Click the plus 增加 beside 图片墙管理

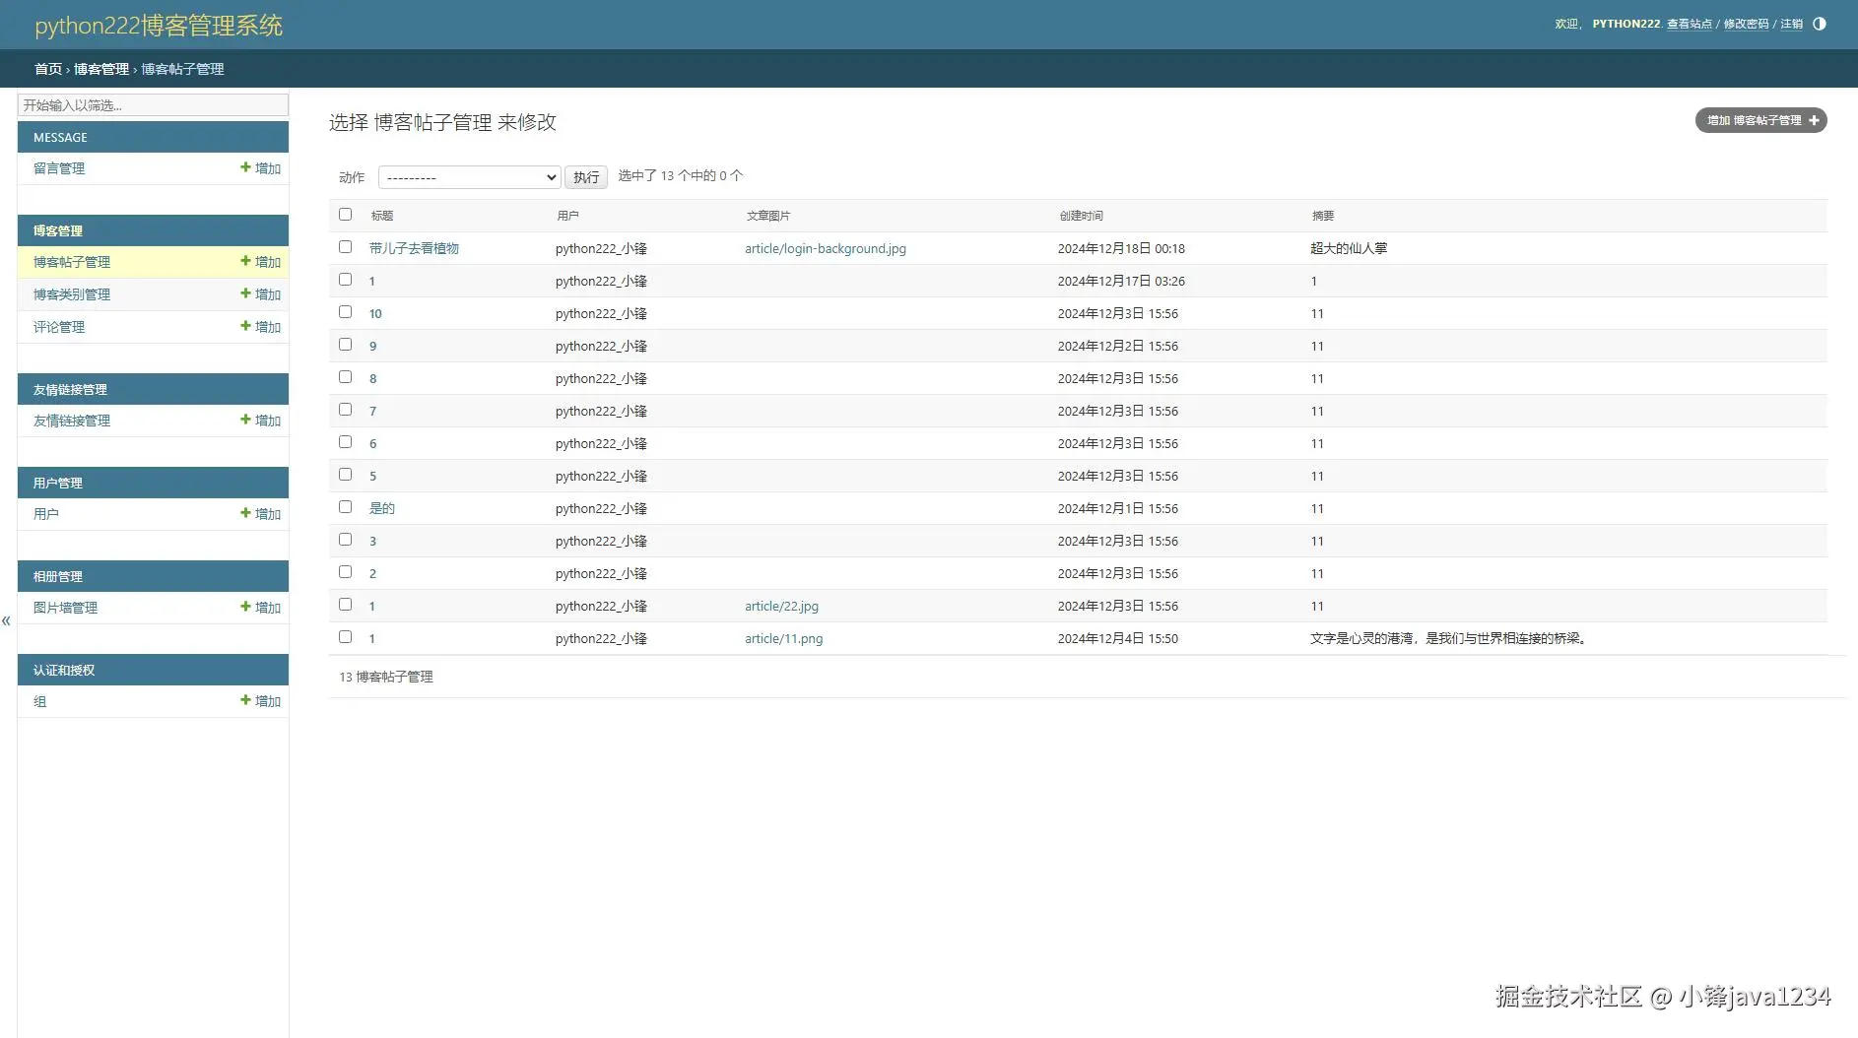pos(260,608)
